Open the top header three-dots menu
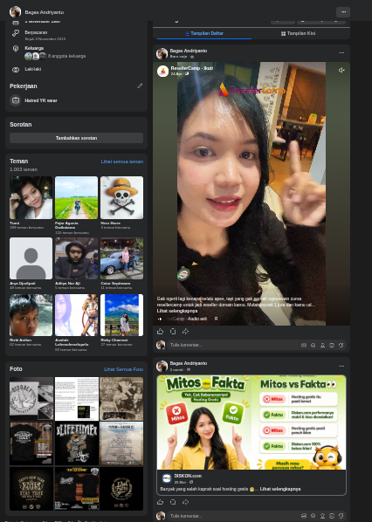 343,12
